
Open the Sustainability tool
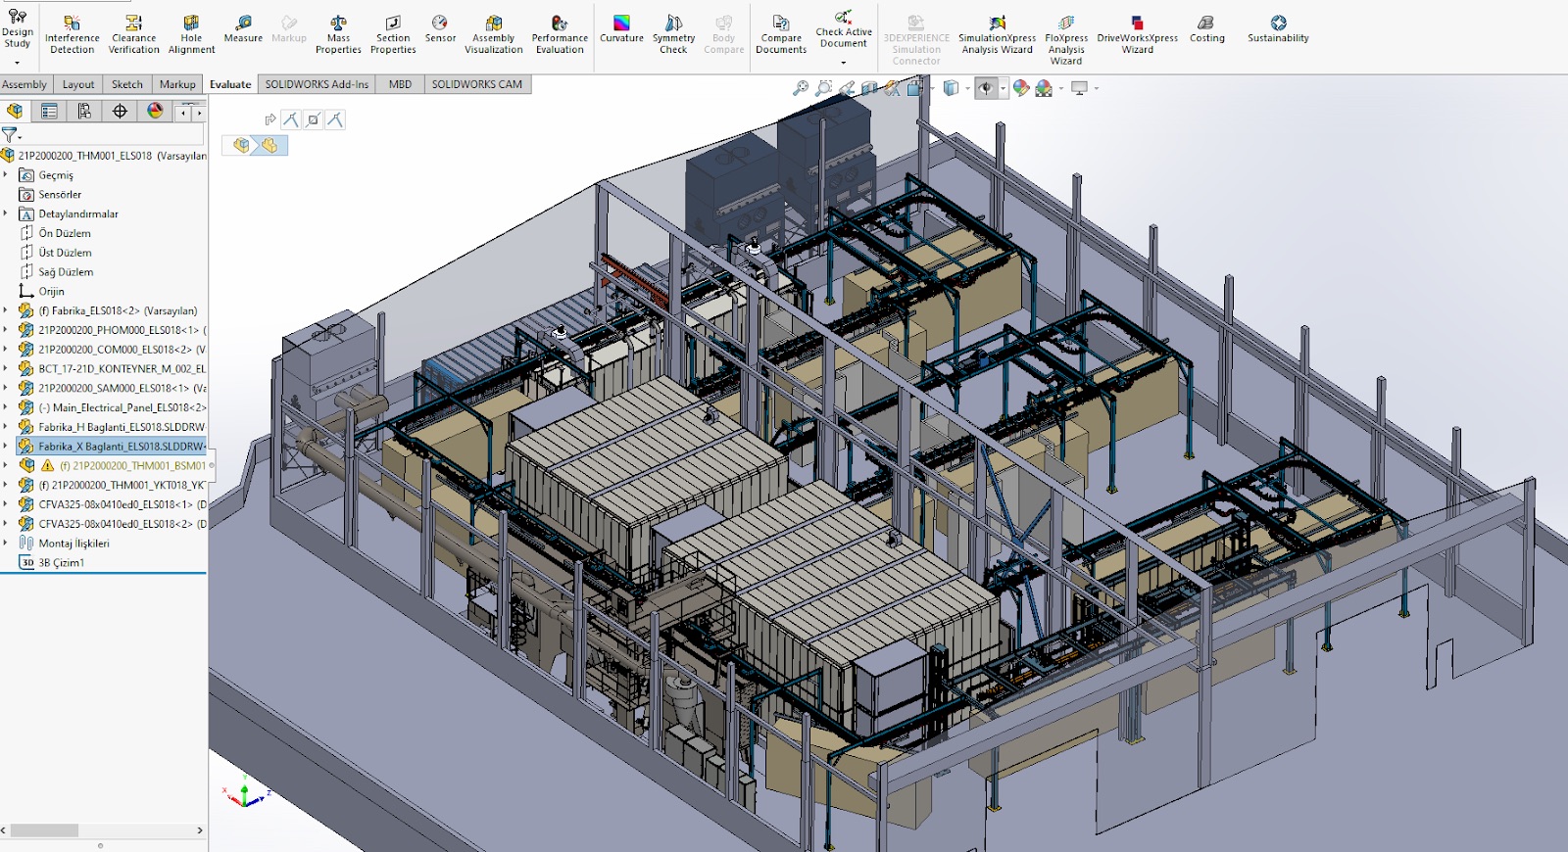pyautogui.click(x=1278, y=29)
